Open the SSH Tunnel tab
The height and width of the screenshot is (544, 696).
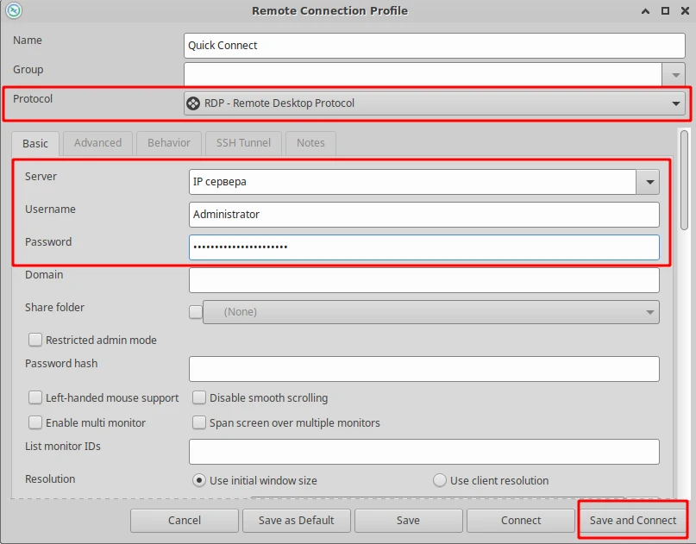[243, 143]
